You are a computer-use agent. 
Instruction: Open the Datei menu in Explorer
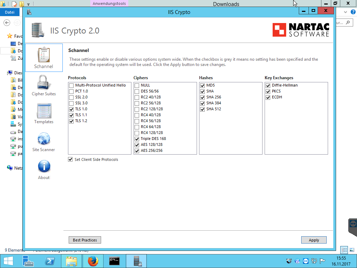(10, 12)
